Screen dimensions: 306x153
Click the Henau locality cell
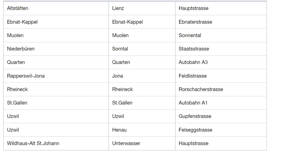click(119, 130)
